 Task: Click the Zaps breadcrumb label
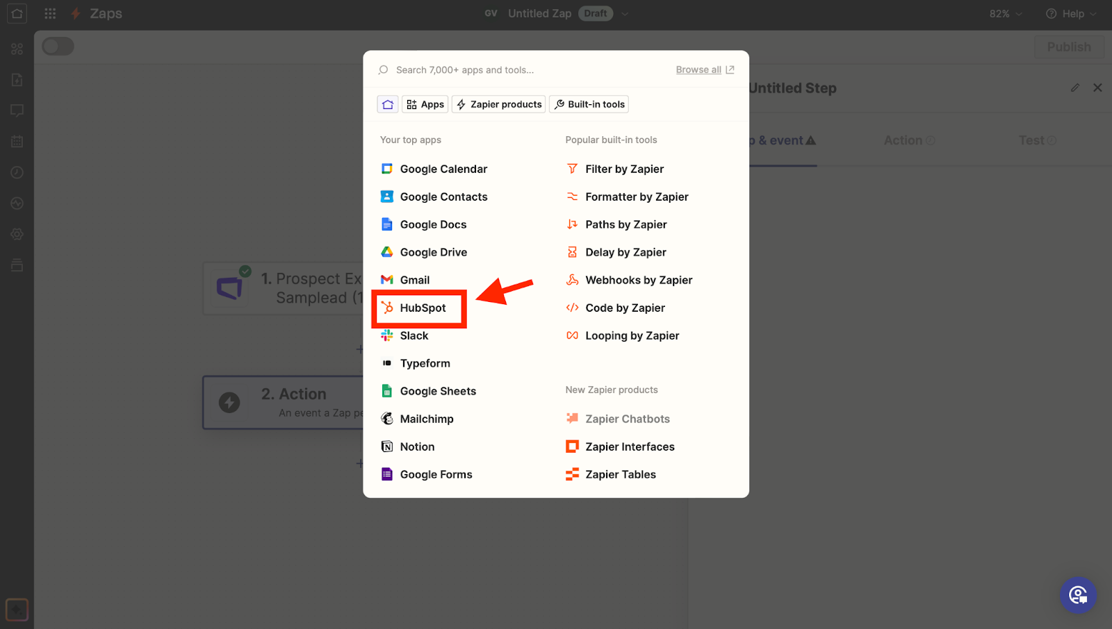[106, 13]
